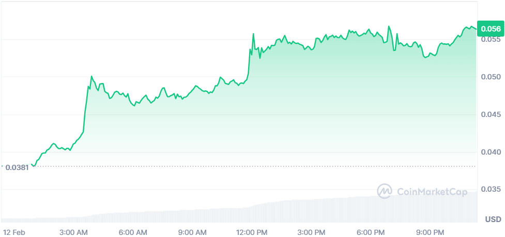505x237 pixels.
Task: Click the 0.035 price axis label
Action: click(x=491, y=190)
